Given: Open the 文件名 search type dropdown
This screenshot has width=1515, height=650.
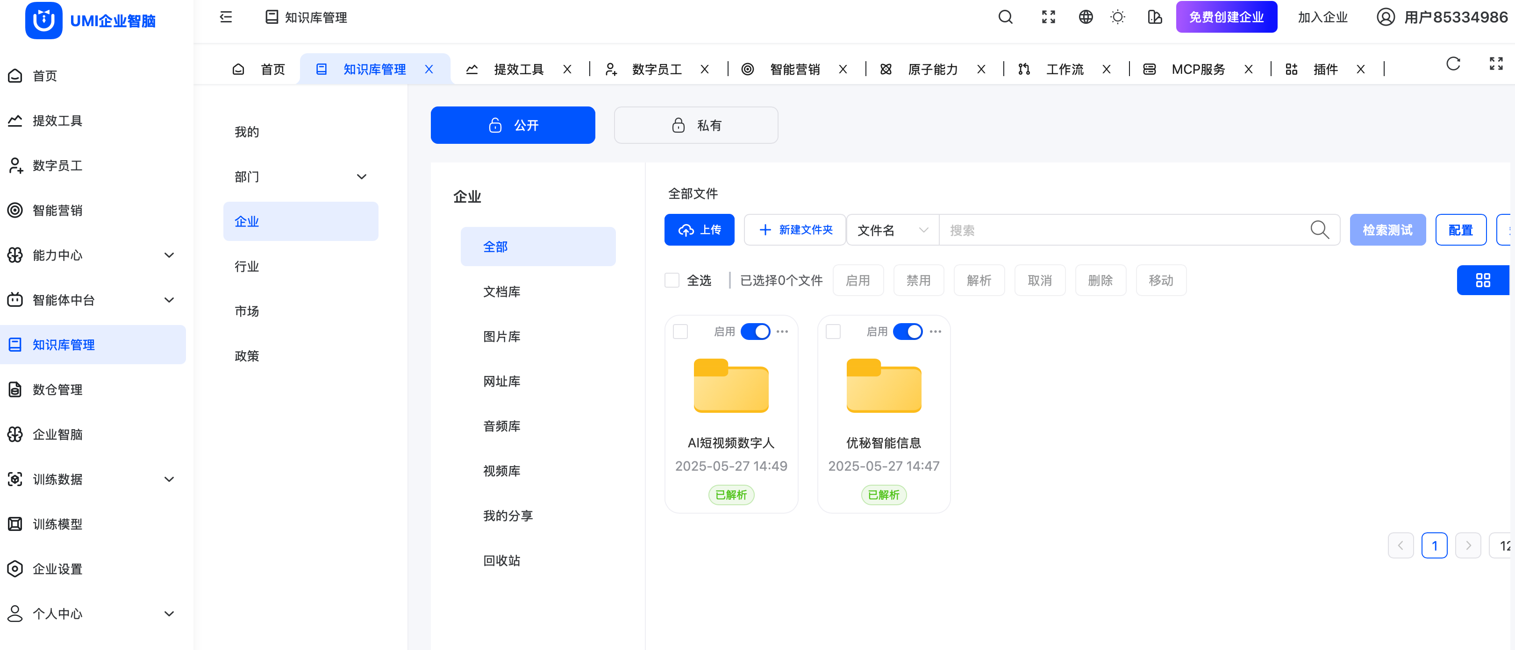Looking at the screenshot, I should pos(892,230).
